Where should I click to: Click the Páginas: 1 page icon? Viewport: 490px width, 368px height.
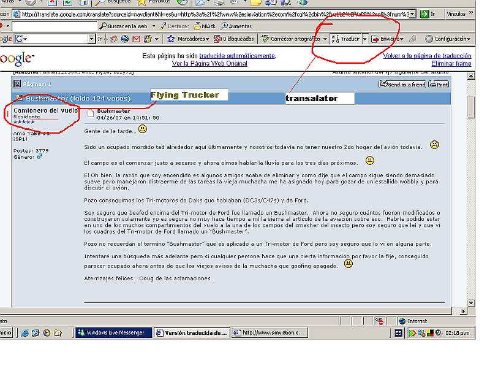17,83
